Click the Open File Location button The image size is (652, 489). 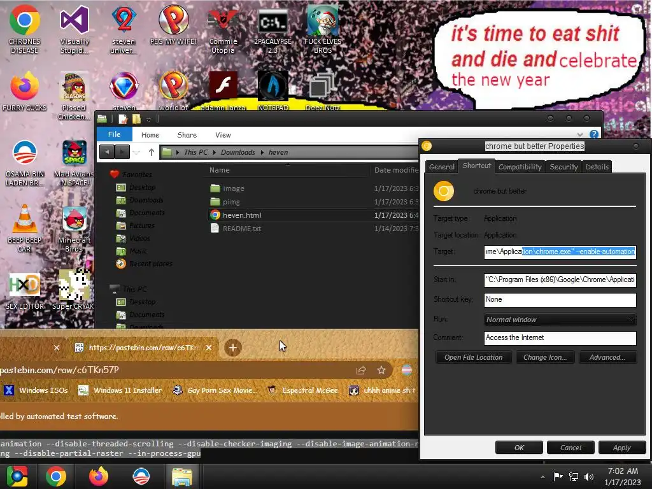click(473, 357)
